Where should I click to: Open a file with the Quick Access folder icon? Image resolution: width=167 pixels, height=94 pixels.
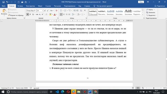[x=22, y=2]
